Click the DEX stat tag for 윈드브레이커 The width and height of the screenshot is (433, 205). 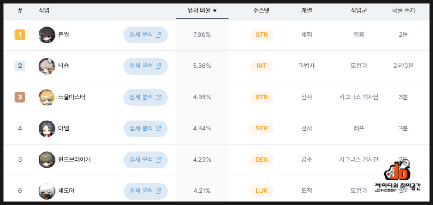(x=261, y=159)
